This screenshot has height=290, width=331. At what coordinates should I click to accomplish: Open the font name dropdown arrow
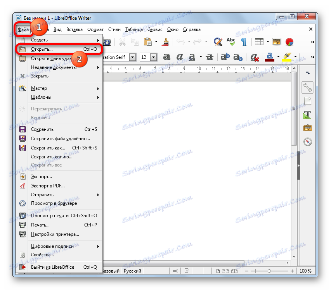133,57
